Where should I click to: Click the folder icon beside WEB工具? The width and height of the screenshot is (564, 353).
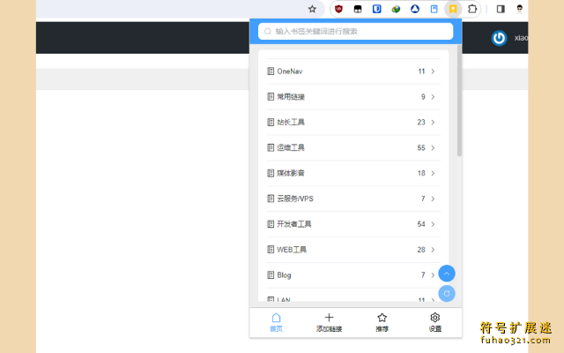[x=271, y=250]
